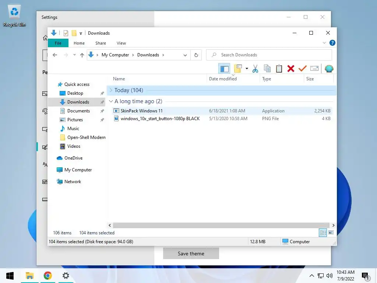Open Help via the blue question mark

[x=332, y=43]
